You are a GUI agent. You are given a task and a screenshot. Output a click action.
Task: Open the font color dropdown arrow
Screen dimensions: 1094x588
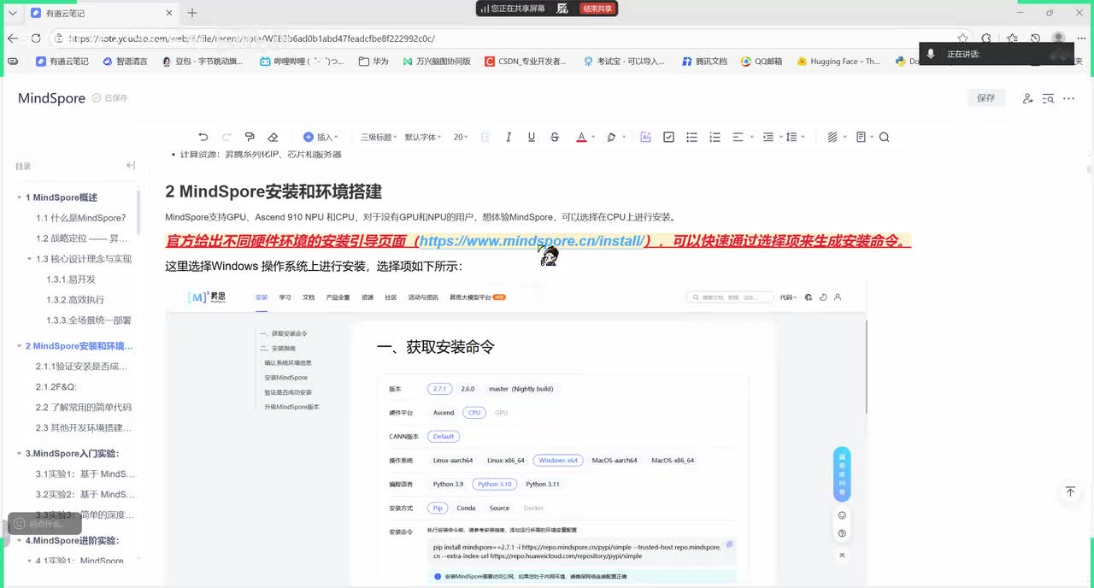[593, 137]
